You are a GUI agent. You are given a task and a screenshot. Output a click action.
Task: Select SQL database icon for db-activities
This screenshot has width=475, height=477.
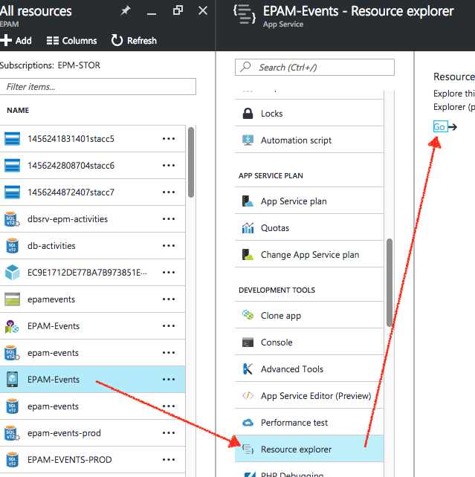[x=12, y=246]
